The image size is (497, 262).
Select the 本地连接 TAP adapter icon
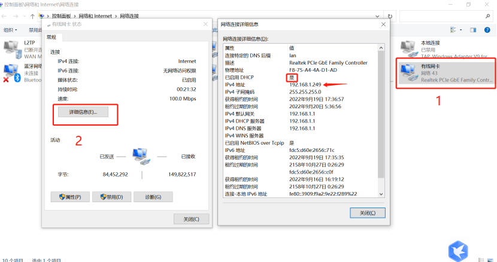click(408, 49)
